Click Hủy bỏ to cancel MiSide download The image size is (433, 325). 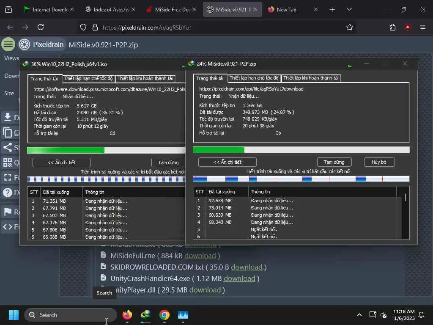[379, 162]
